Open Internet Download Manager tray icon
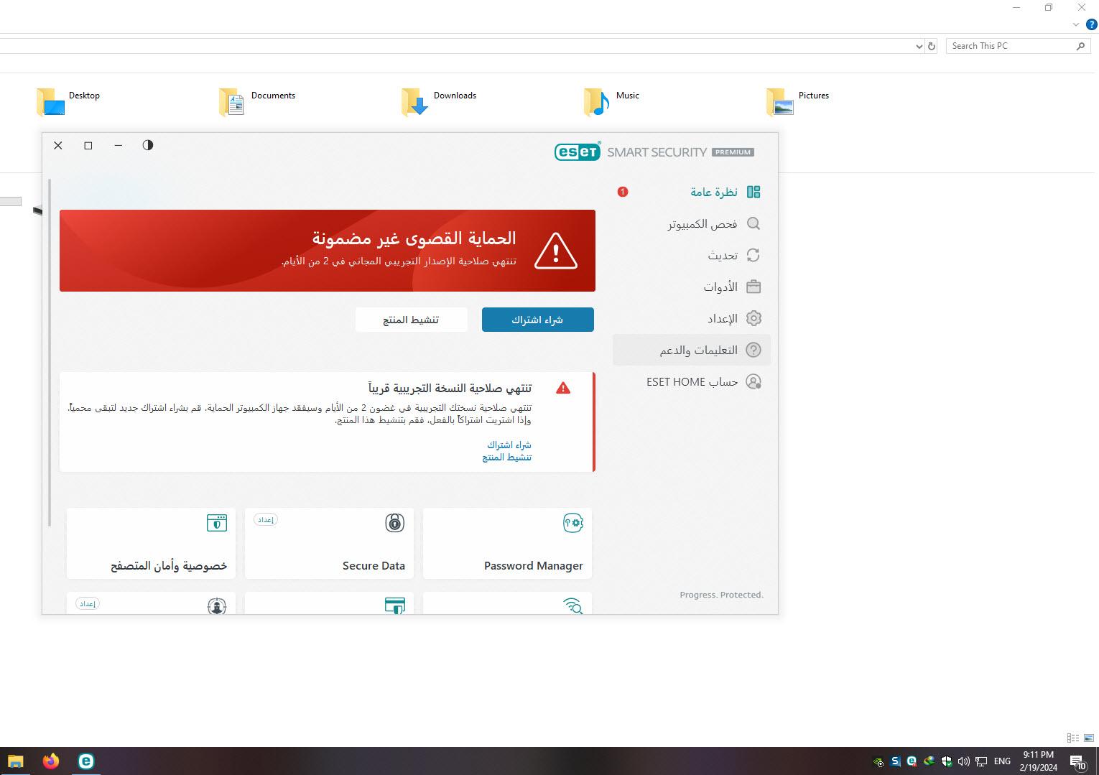The image size is (1099, 775). 929,761
